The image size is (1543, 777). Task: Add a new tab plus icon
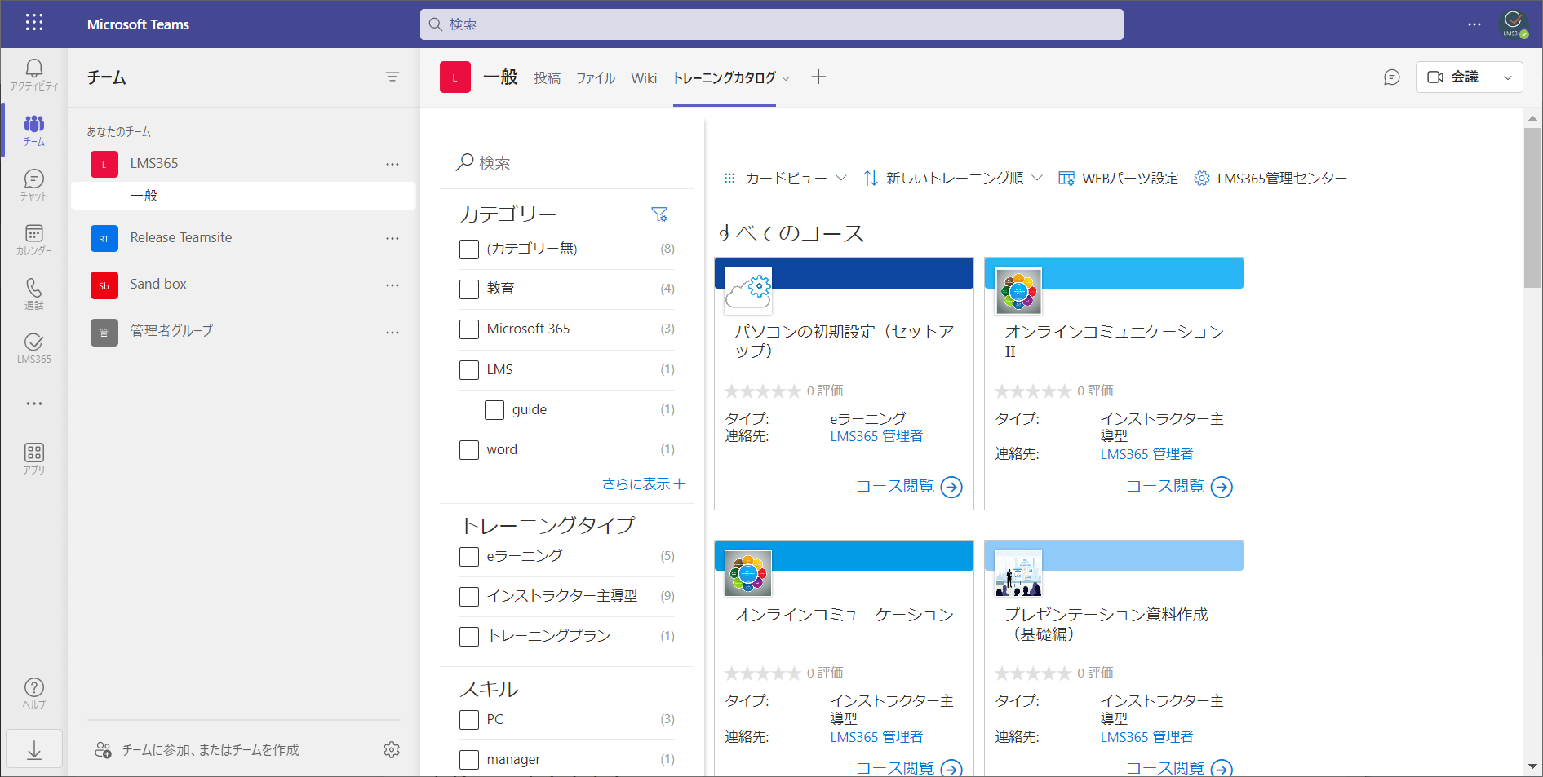click(x=818, y=77)
